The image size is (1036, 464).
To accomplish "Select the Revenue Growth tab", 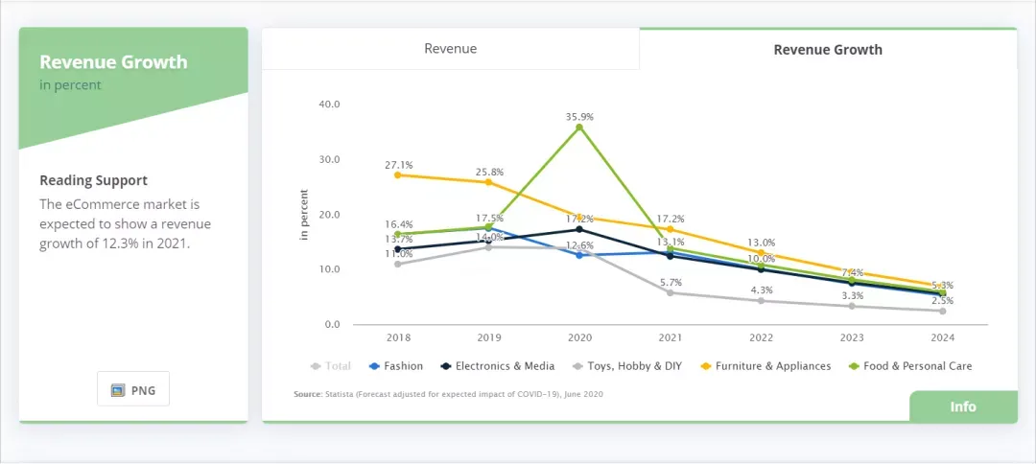I will [828, 50].
